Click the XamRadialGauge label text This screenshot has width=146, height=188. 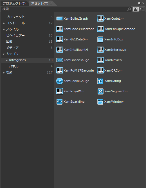pyautogui.click(x=76, y=81)
